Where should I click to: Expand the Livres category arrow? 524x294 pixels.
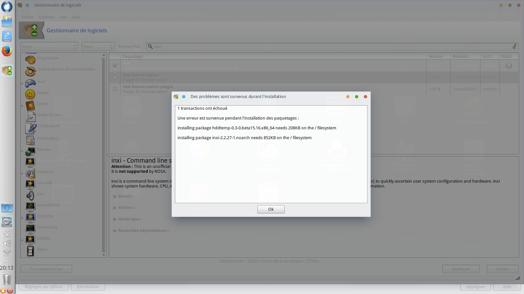22,106
